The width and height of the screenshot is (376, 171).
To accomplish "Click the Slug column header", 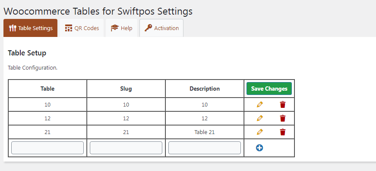I will coord(126,89).
